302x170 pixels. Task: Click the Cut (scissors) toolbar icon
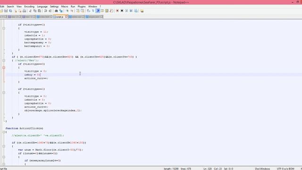30,11
